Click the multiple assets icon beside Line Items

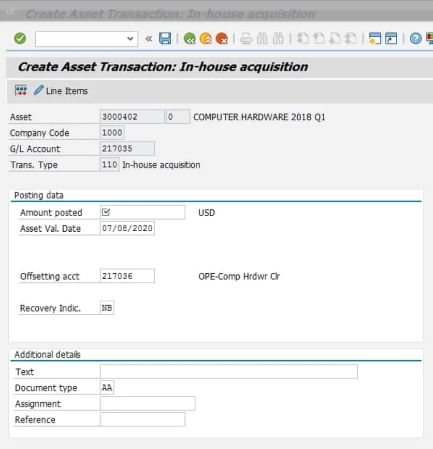(x=21, y=90)
